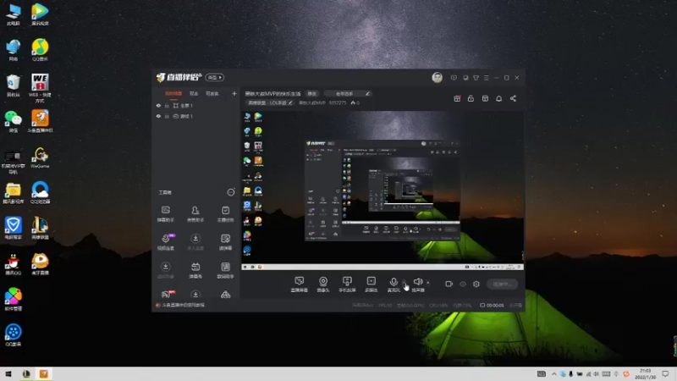The height and width of the screenshot is (381, 677).
Task: Open the 回收站 recycle bin on desktop
Action: 13,86
